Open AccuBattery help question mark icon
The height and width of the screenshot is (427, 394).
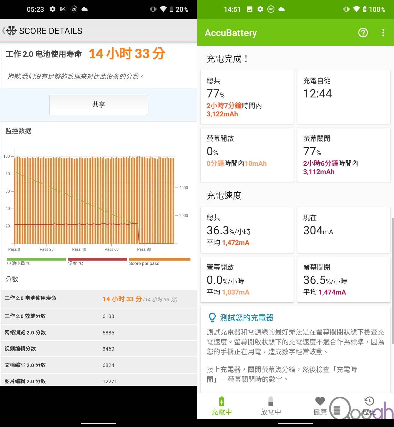coord(363,33)
